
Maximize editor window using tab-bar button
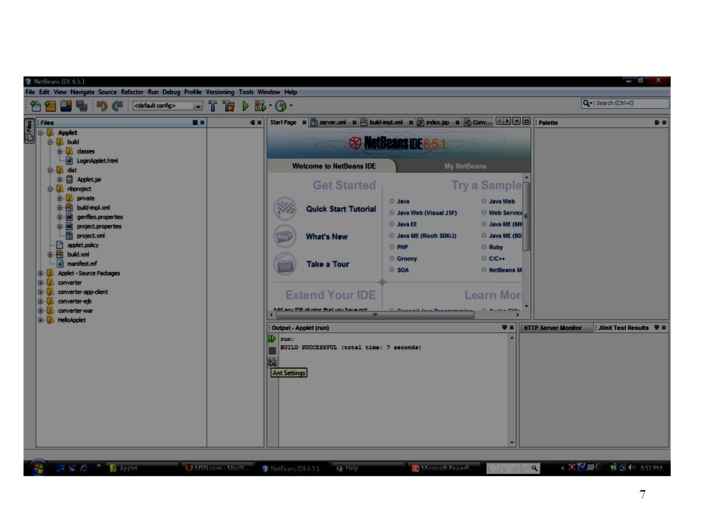pos(527,121)
